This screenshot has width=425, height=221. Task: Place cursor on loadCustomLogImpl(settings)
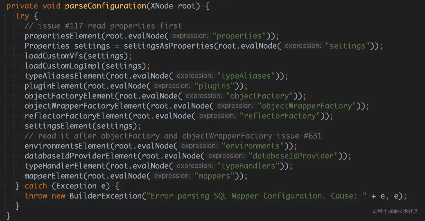click(x=87, y=66)
